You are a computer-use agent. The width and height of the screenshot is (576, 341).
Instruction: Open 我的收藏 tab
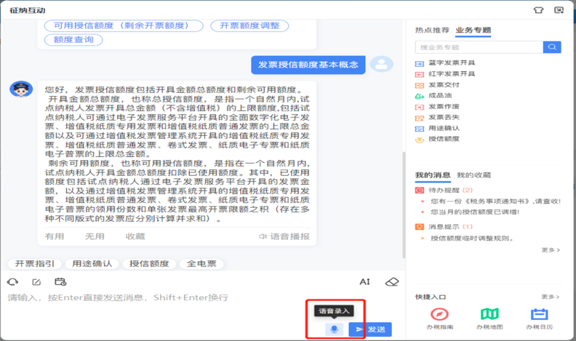coord(474,175)
